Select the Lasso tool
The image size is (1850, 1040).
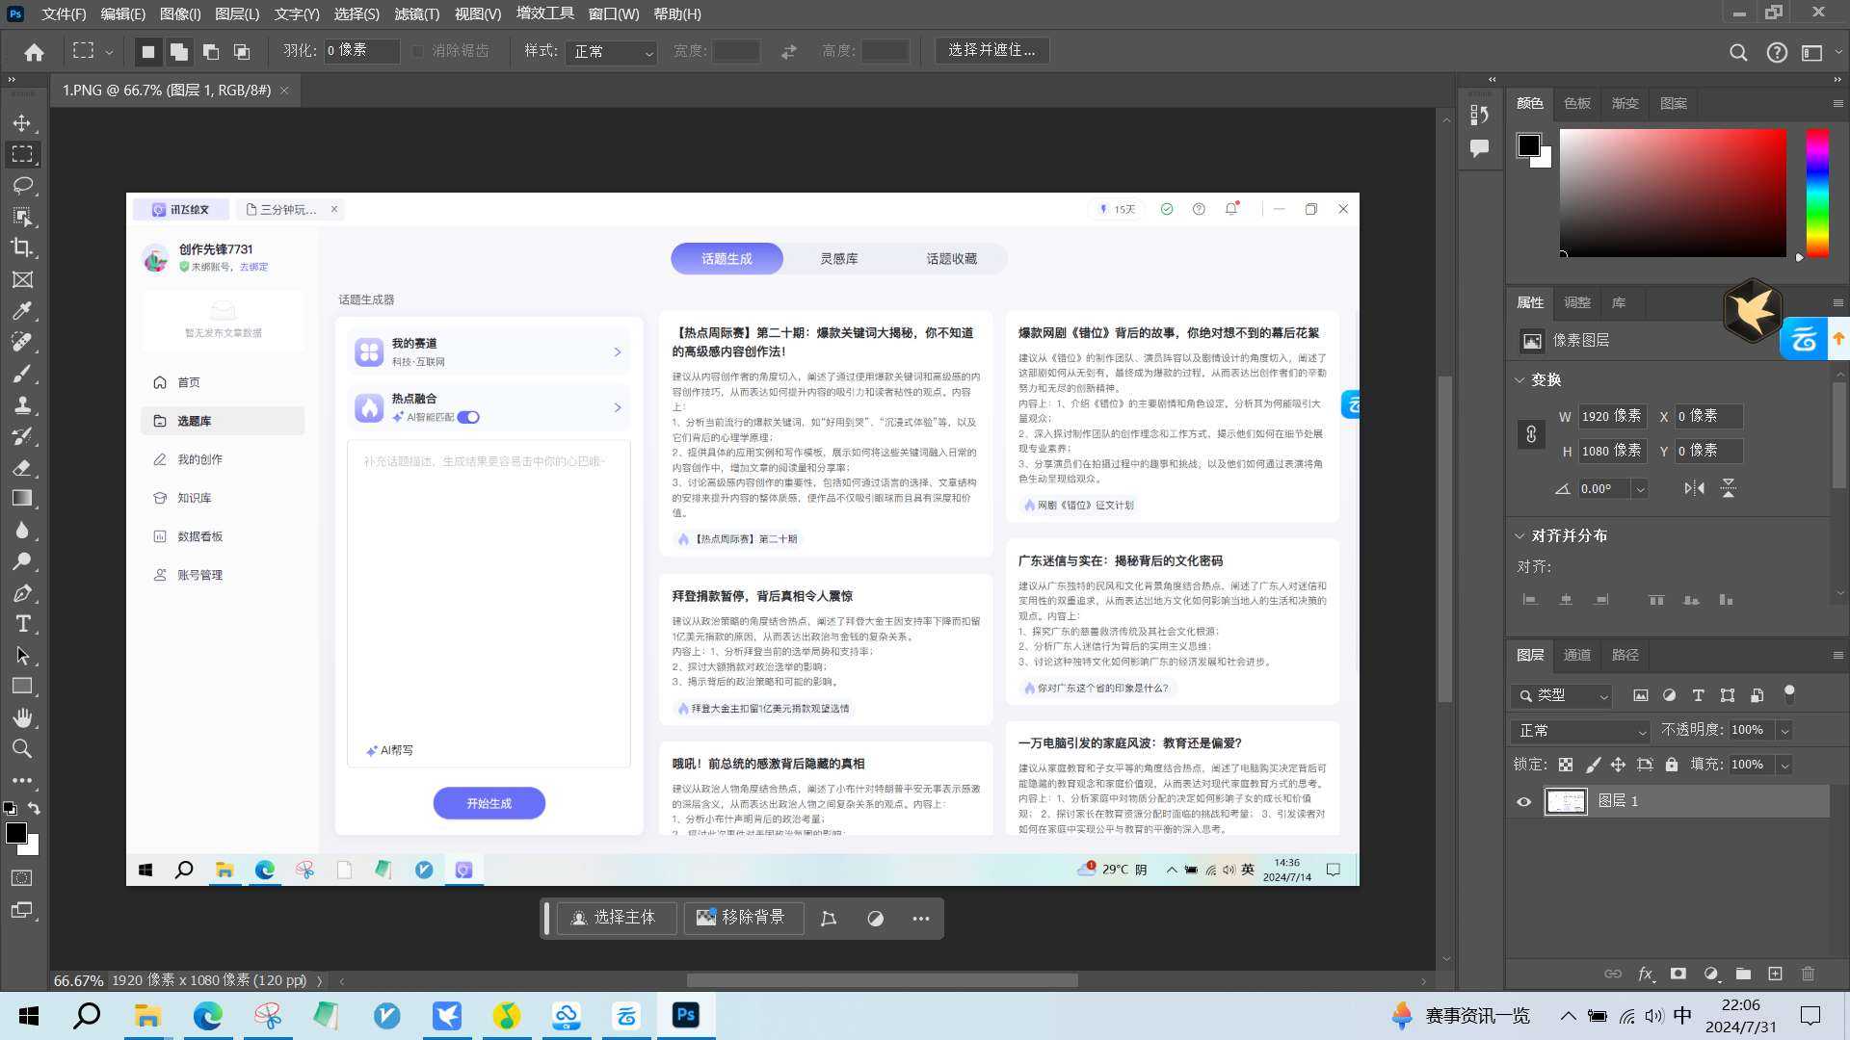click(x=22, y=185)
